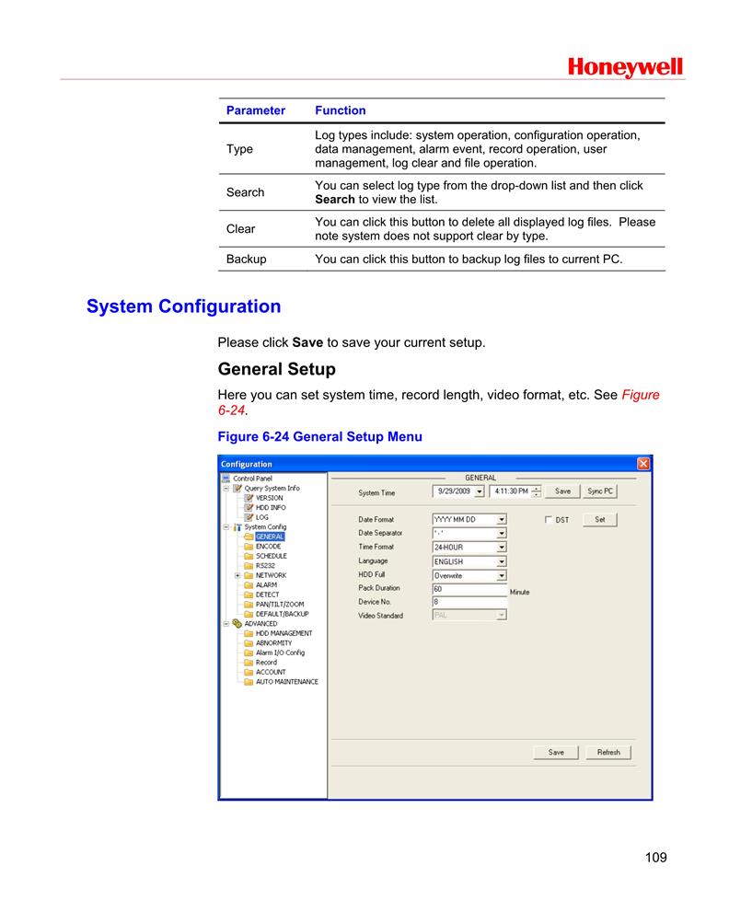
Task: Open the Date Separator dropdown
Action: [502, 534]
